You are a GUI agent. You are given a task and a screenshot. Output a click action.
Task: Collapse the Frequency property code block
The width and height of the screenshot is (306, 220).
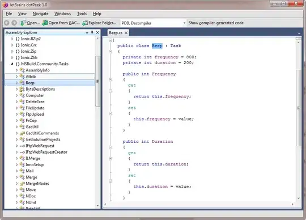(x=110, y=79)
